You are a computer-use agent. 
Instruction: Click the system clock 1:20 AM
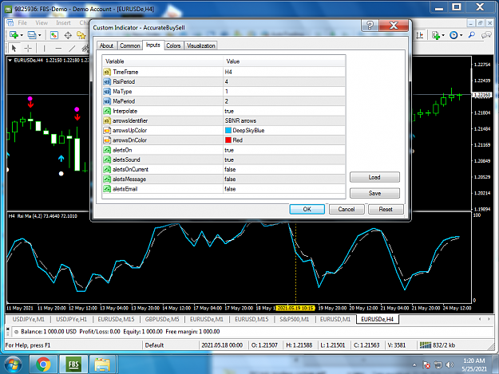pos(474,360)
